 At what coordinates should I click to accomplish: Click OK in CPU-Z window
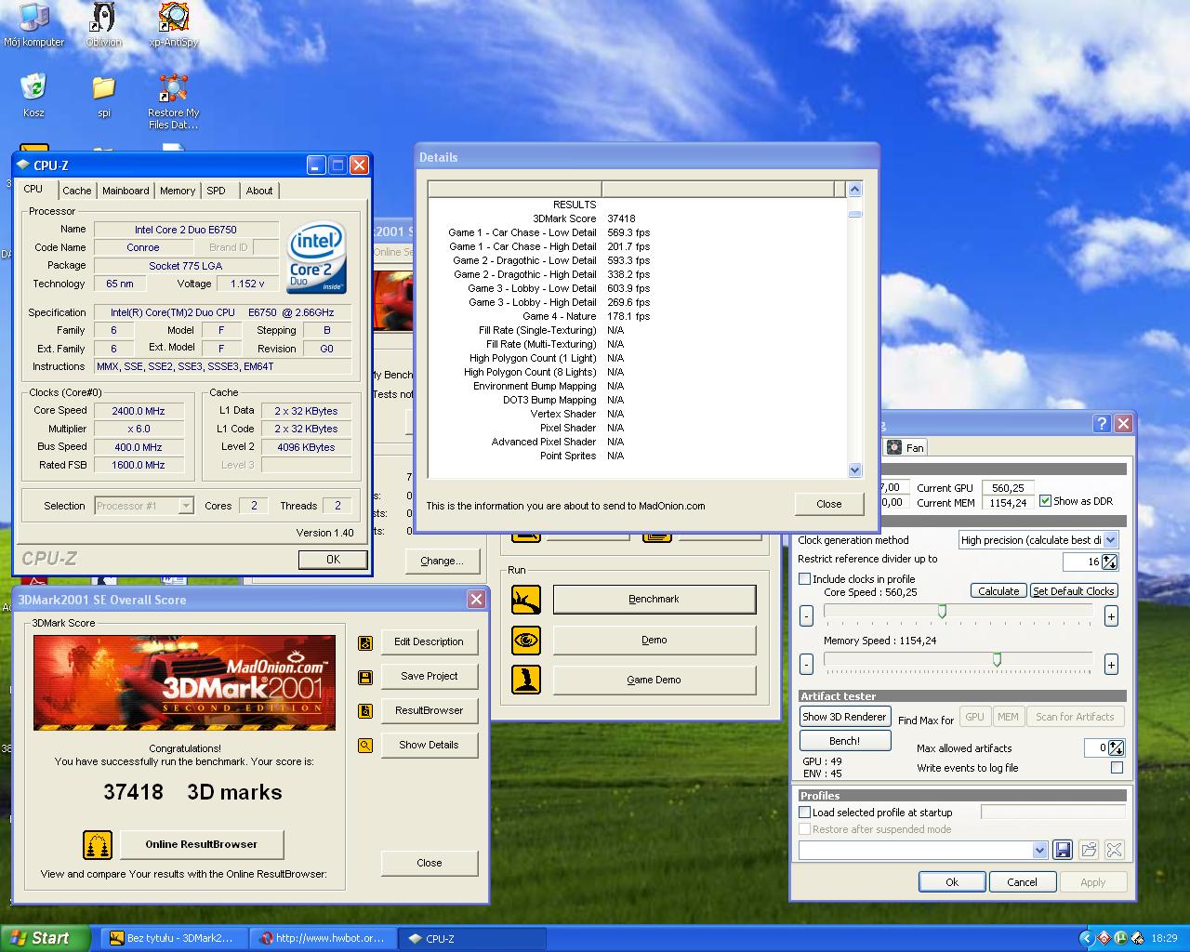333,560
